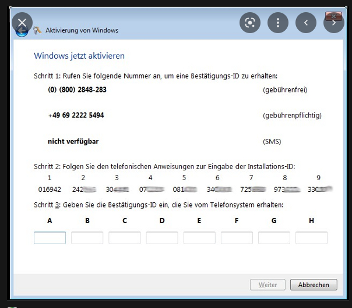Focus confirmation ID field E
Image resolution: width=352 pixels, height=308 pixels.
click(x=199, y=238)
